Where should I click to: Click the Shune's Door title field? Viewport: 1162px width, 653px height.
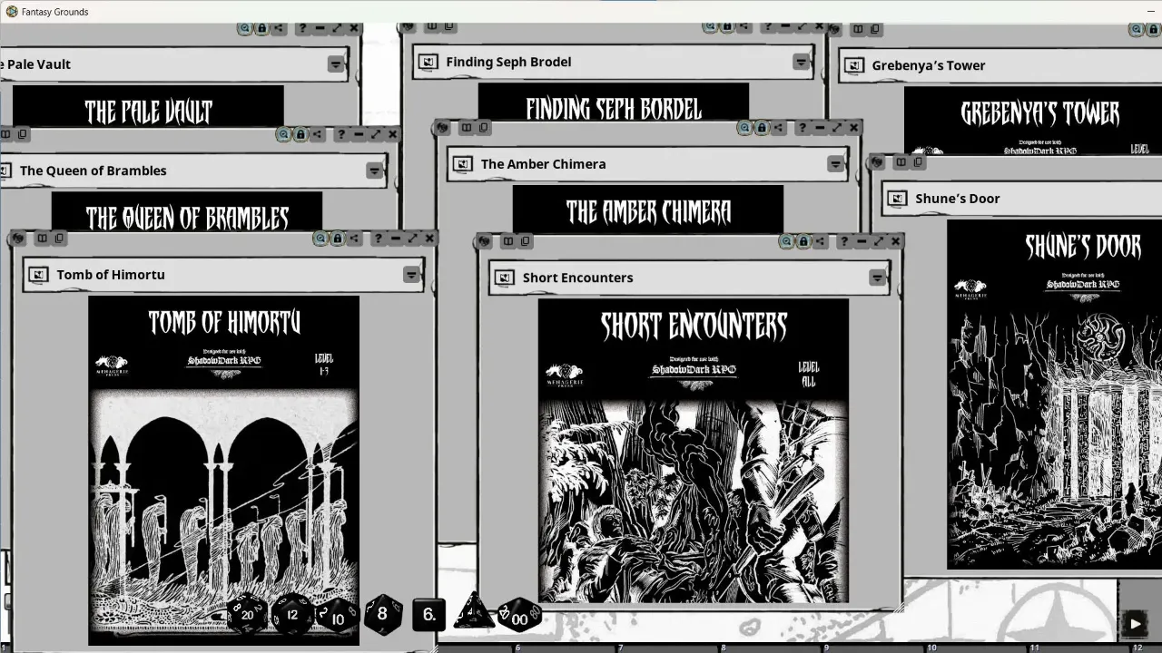click(1024, 199)
